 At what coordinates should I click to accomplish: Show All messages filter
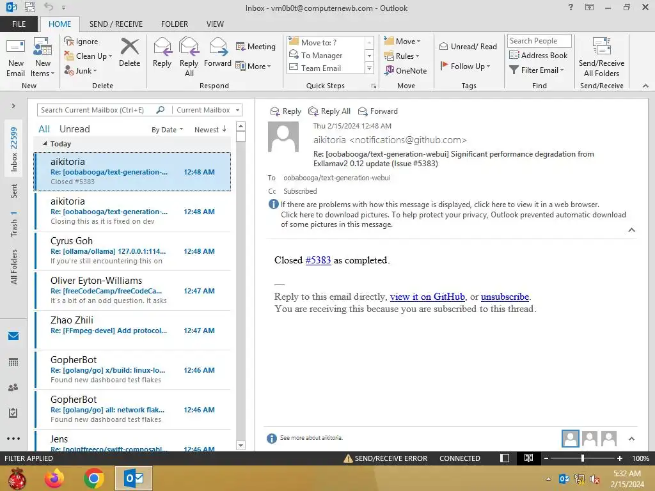pos(44,129)
